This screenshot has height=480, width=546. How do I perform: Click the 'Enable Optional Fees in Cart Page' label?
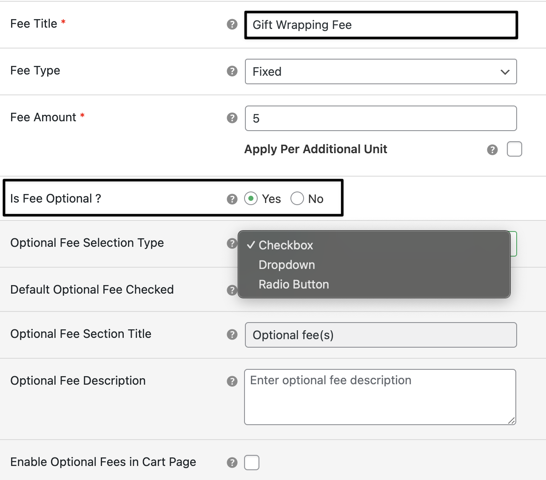[x=103, y=462]
